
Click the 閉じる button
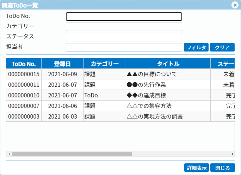point(222,168)
